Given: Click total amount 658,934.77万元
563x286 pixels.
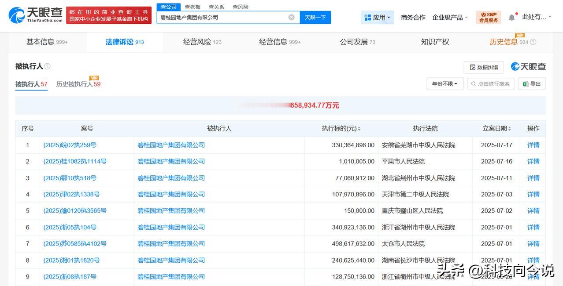Looking at the screenshot, I should 315,105.
